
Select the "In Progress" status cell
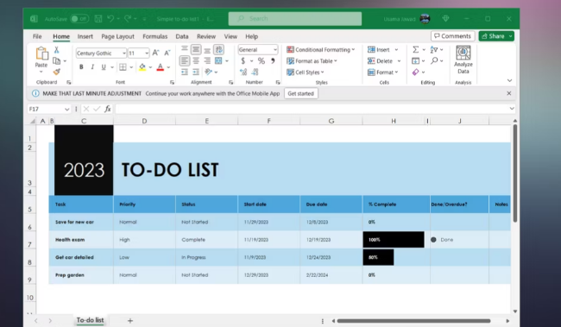[x=207, y=257]
